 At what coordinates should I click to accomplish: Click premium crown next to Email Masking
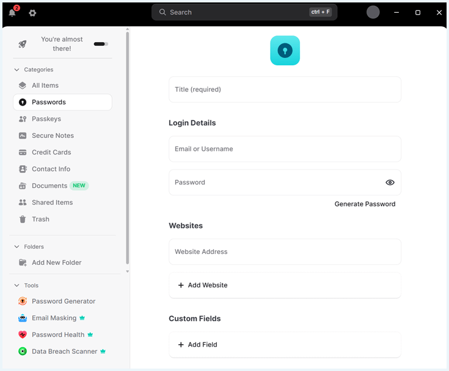[82, 318]
